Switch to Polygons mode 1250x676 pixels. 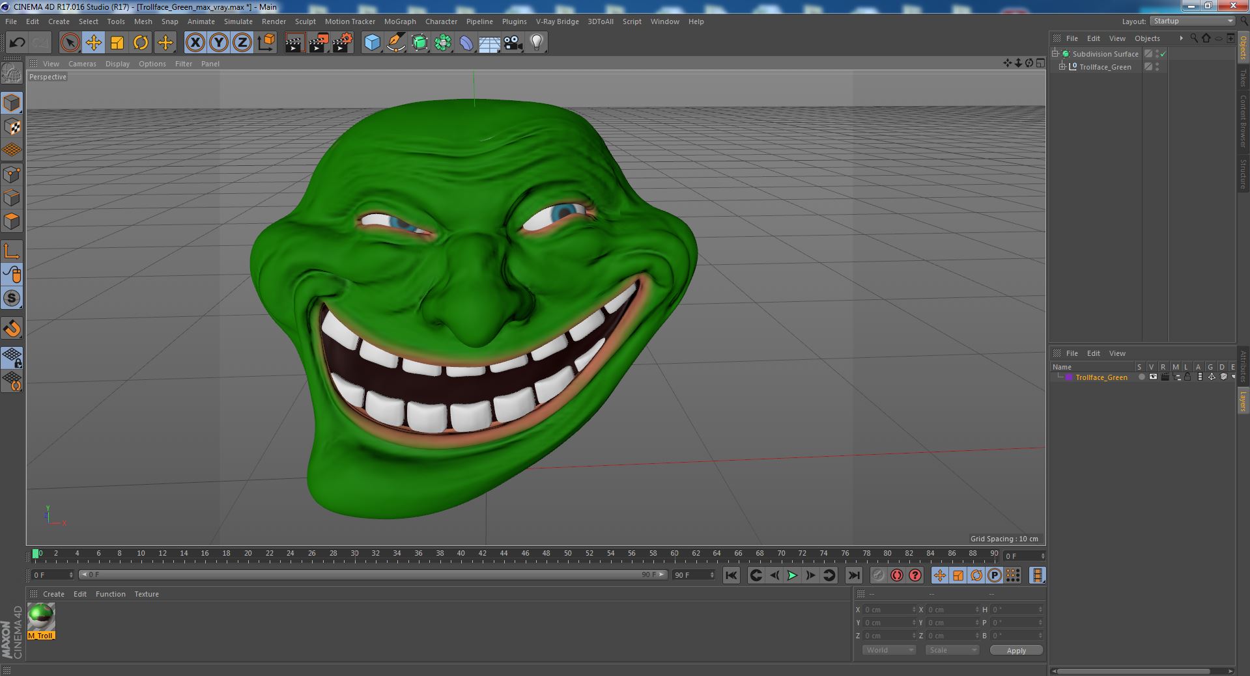(12, 221)
